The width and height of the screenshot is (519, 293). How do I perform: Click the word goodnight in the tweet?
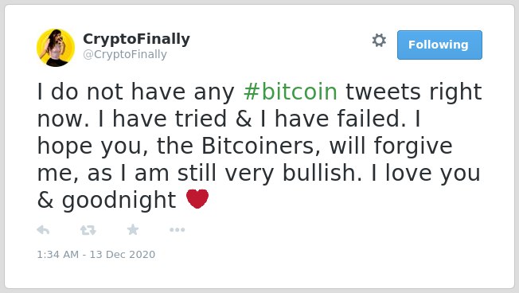coord(119,201)
